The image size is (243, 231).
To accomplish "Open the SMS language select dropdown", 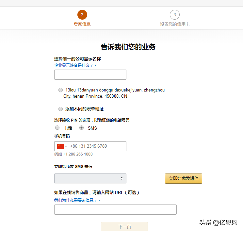I will (x=90, y=178).
